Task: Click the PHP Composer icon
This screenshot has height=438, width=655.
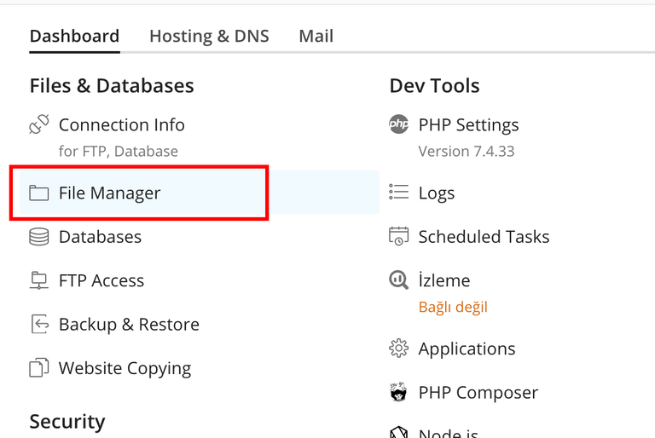Action: click(398, 393)
